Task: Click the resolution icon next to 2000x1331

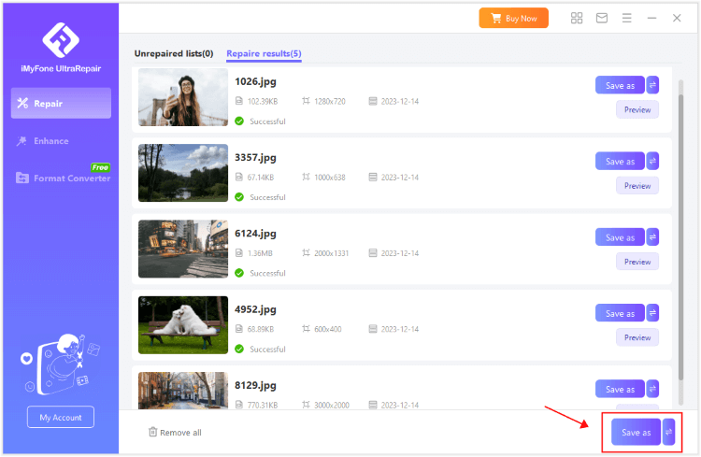Action: [306, 253]
